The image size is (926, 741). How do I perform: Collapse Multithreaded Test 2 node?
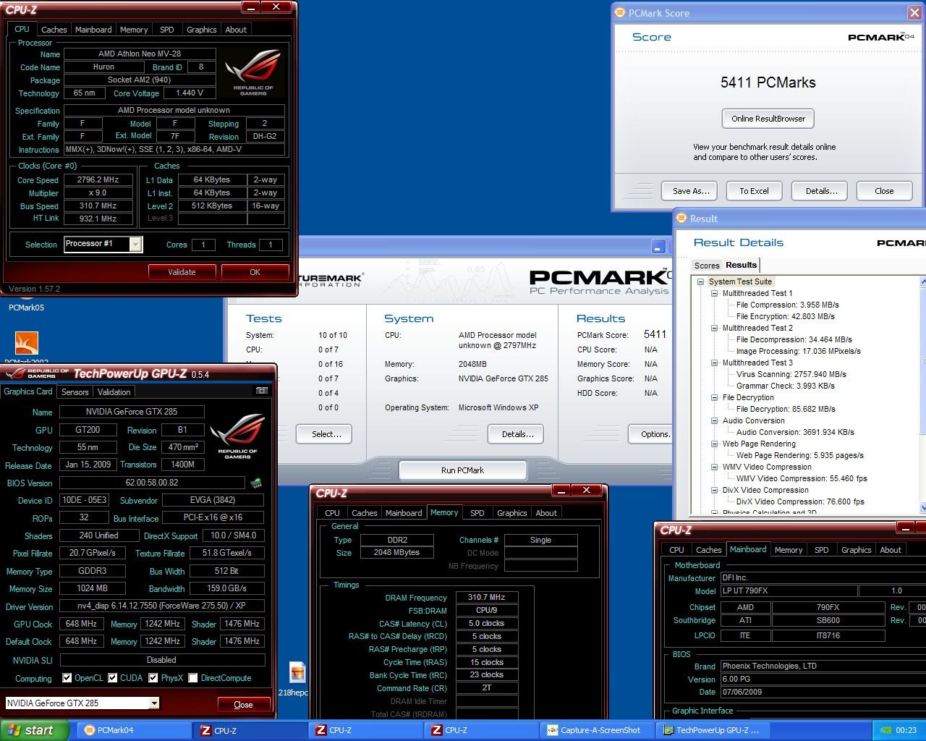714,328
